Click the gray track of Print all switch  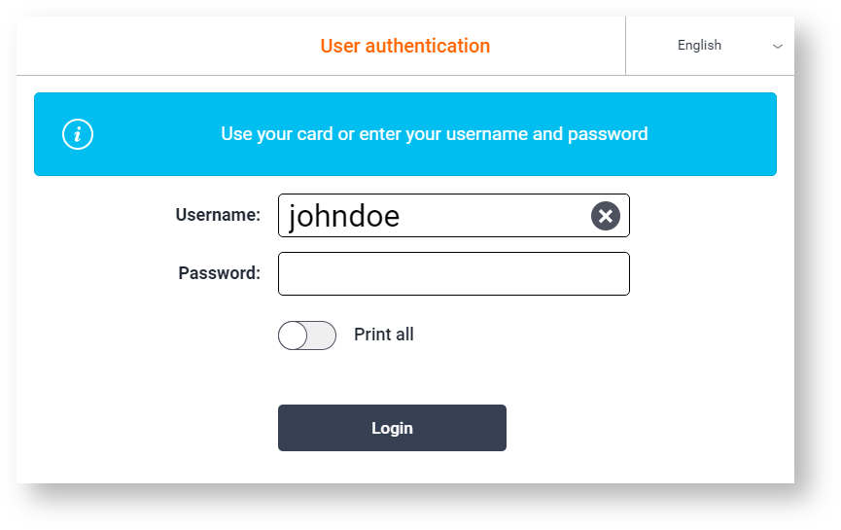click(323, 336)
